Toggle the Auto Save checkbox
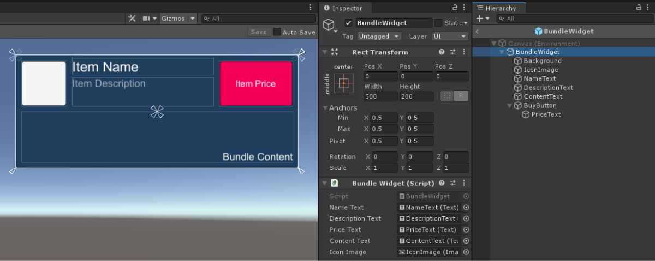This screenshot has width=655, height=261. click(x=277, y=32)
